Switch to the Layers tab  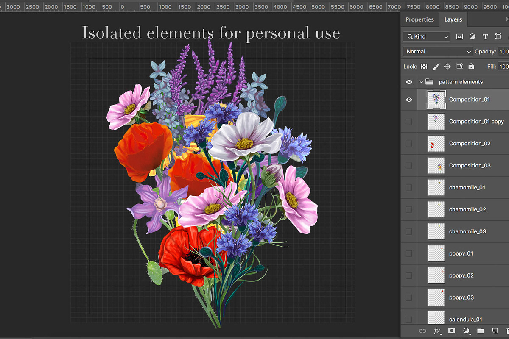point(453,19)
